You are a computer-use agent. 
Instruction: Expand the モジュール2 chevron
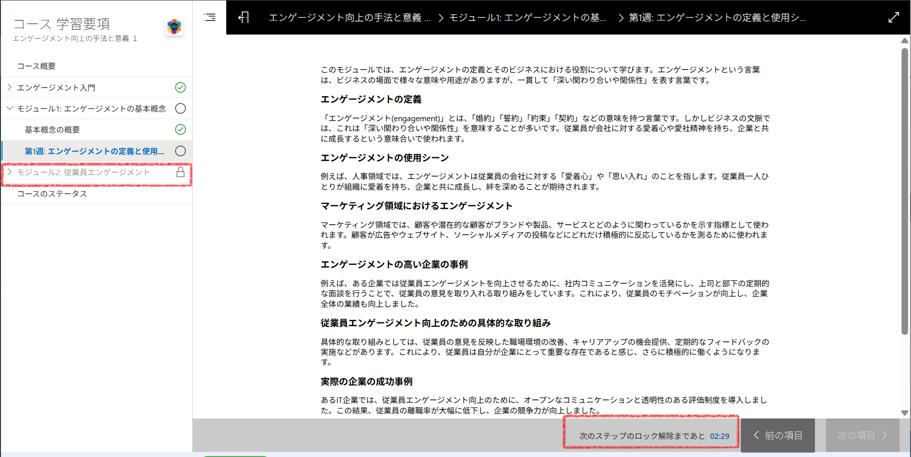click(10, 172)
